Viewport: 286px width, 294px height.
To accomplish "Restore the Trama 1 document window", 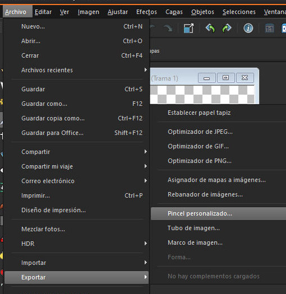I will (x=226, y=78).
